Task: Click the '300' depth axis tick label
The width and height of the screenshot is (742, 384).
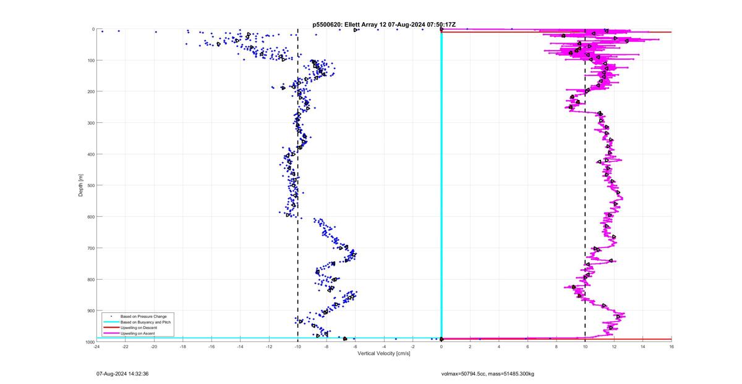Action: [90, 123]
